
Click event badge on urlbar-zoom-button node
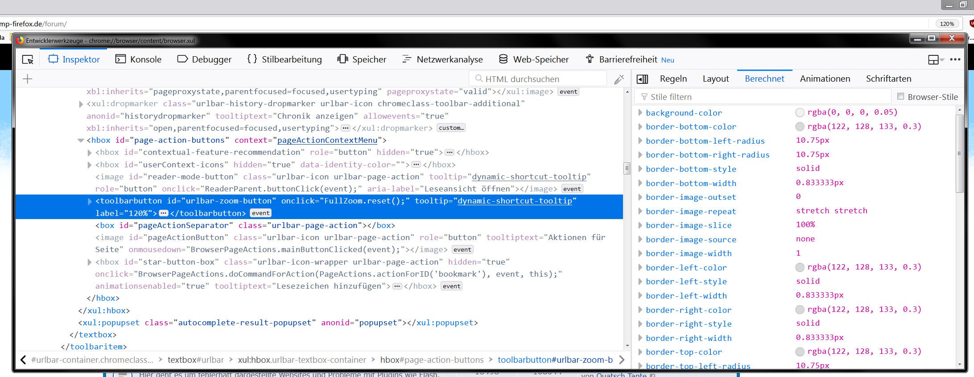point(260,213)
